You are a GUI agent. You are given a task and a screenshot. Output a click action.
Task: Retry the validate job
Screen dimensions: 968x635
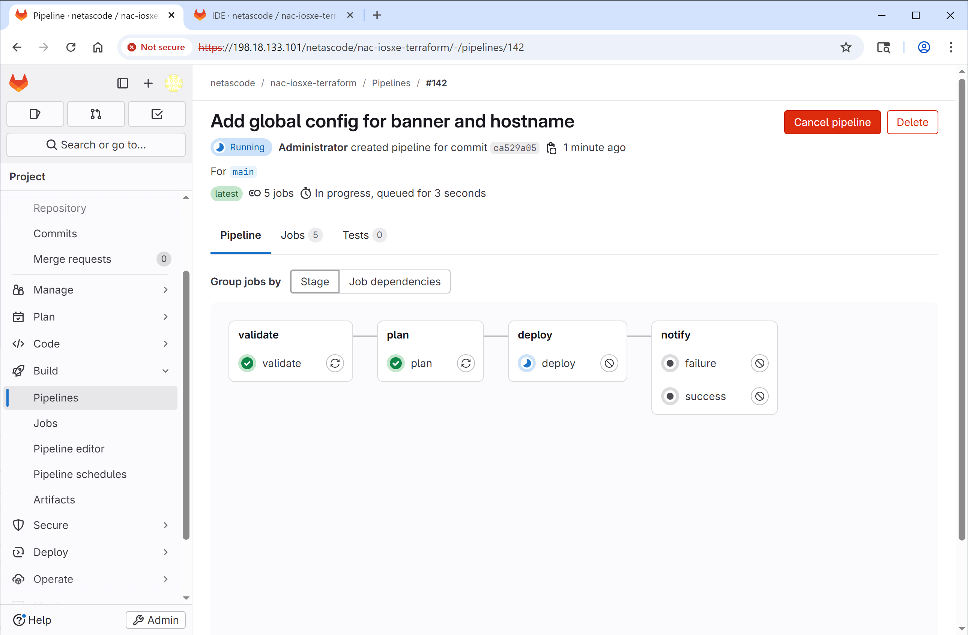[335, 363]
